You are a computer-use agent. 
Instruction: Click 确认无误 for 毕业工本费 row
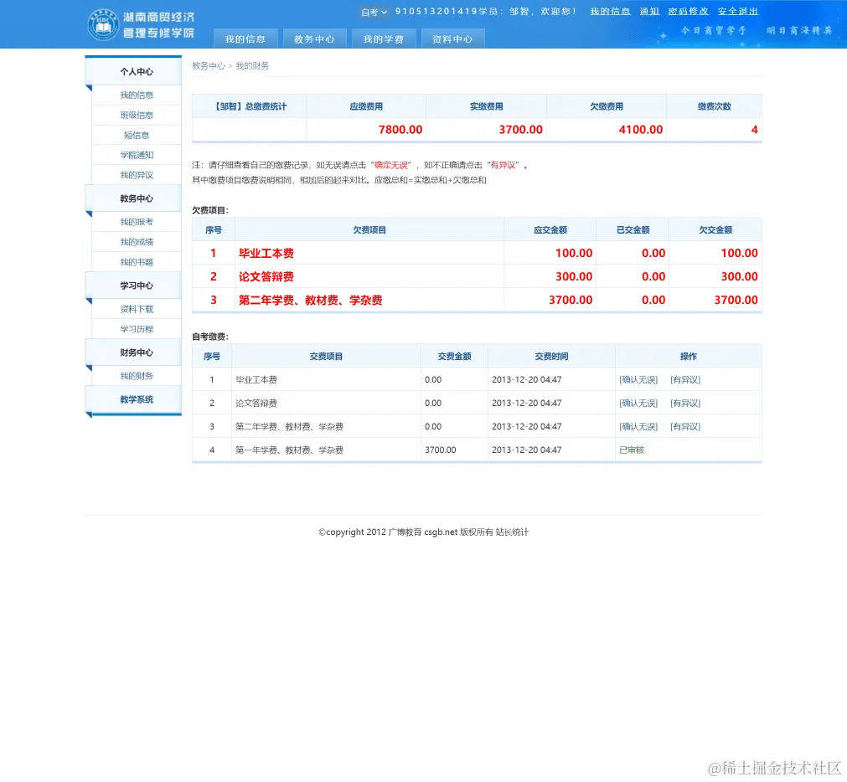[638, 379]
